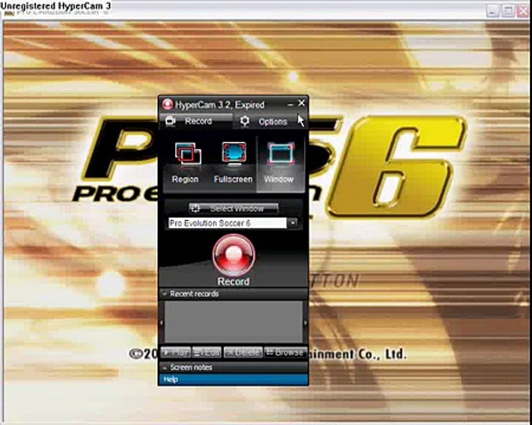
Task: Close the Pro Evolution Soccer window
Action: coord(524,11)
